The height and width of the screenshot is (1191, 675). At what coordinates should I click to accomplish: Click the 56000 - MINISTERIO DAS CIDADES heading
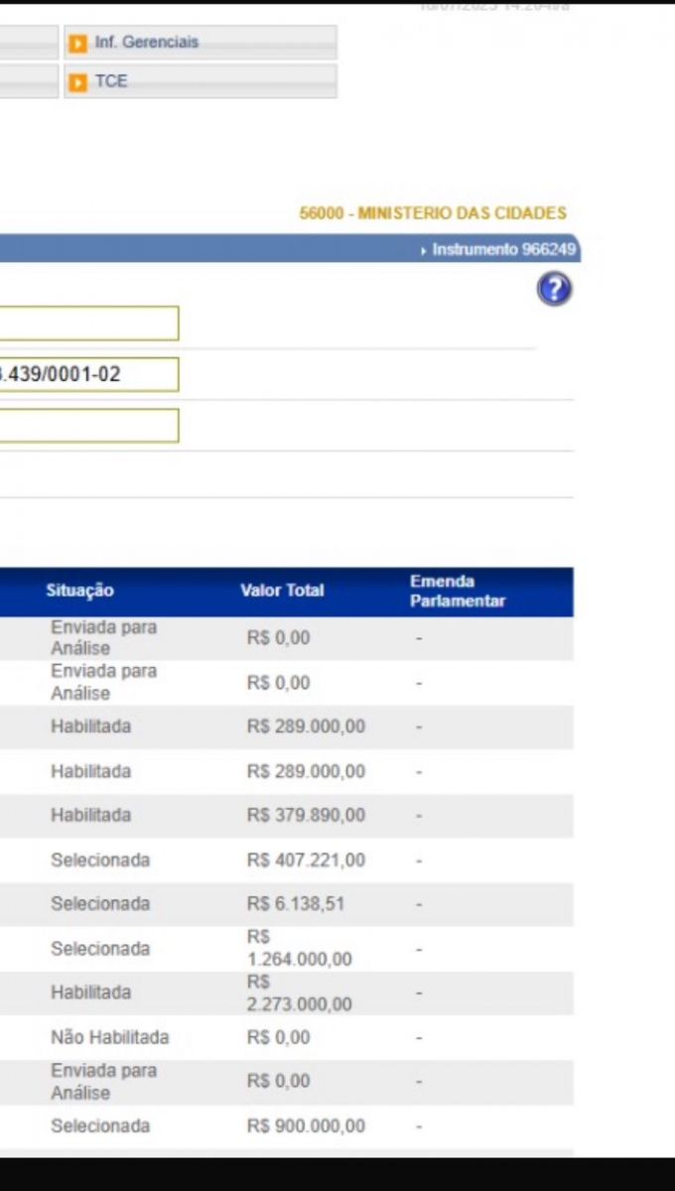click(433, 213)
